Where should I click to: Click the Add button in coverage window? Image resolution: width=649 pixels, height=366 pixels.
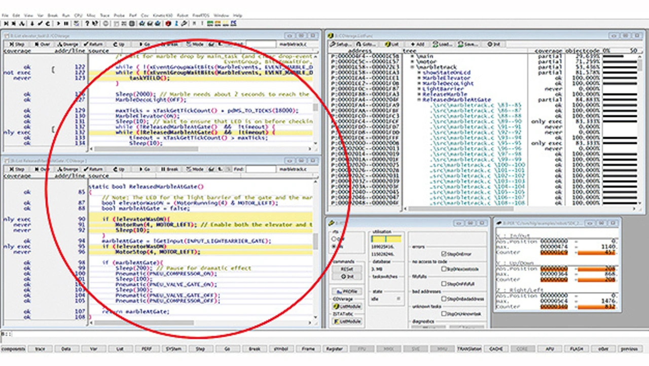click(417, 44)
